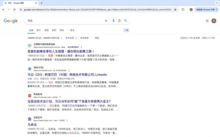Reload the page
This screenshot has width=220, height=137.
15,9
